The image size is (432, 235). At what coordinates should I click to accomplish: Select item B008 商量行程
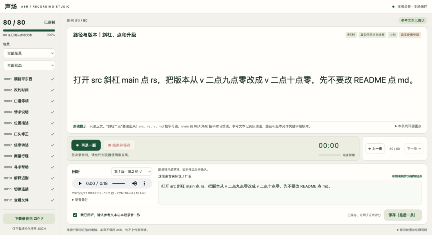pyautogui.click(x=29, y=156)
